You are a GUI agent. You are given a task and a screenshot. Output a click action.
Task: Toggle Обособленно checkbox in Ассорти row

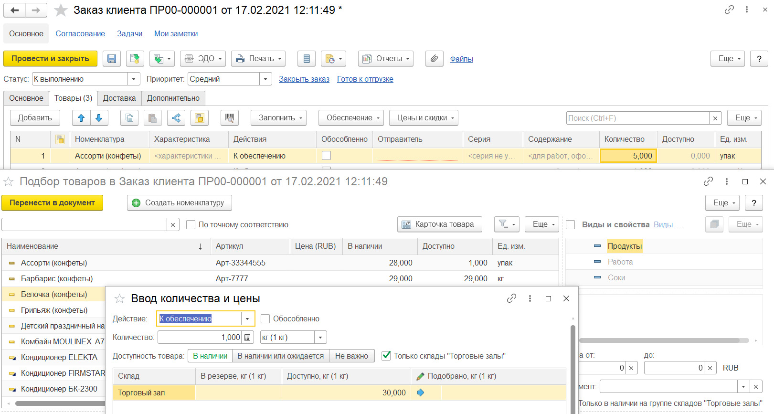coord(327,156)
